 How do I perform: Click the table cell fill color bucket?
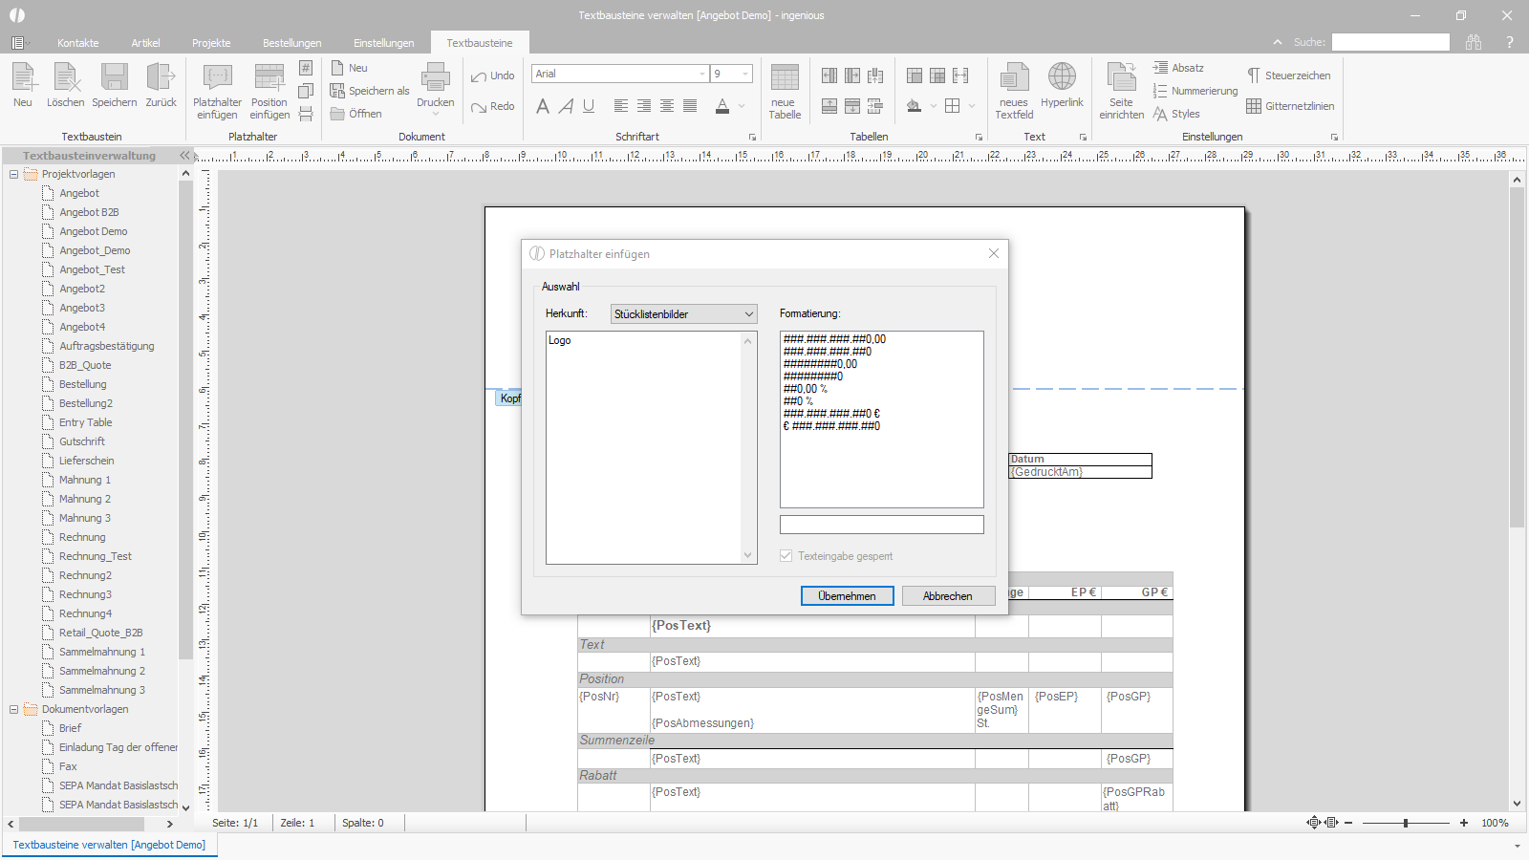(914, 106)
